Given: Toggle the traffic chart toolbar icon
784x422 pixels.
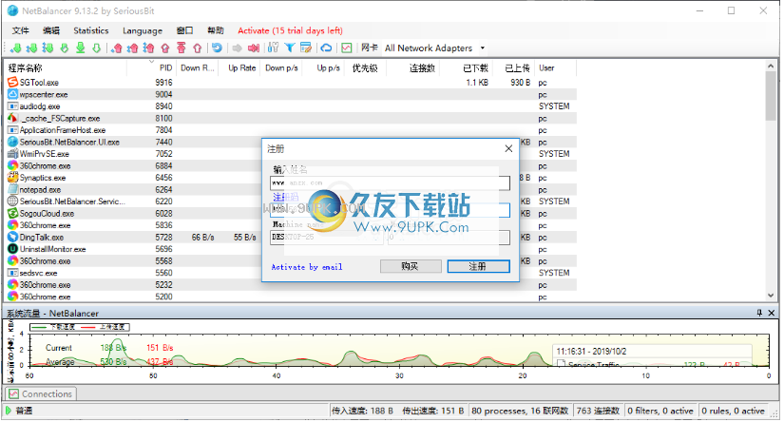Looking at the screenshot, I should 347,48.
